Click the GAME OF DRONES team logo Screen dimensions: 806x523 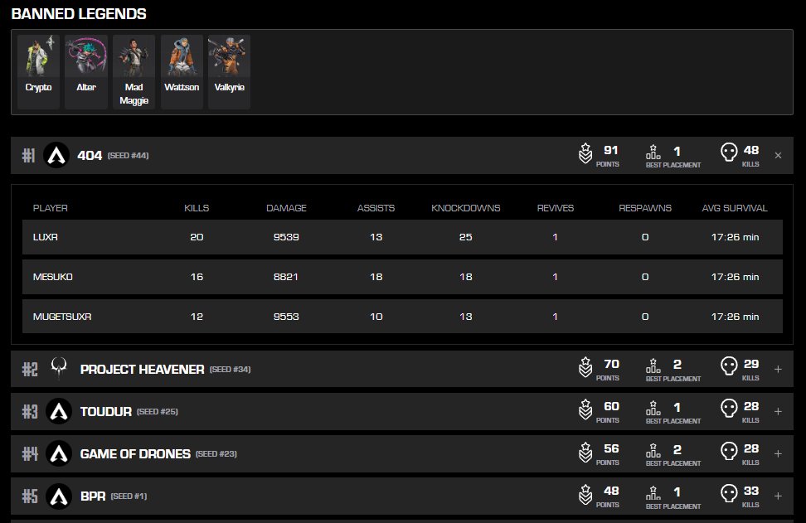(59, 453)
